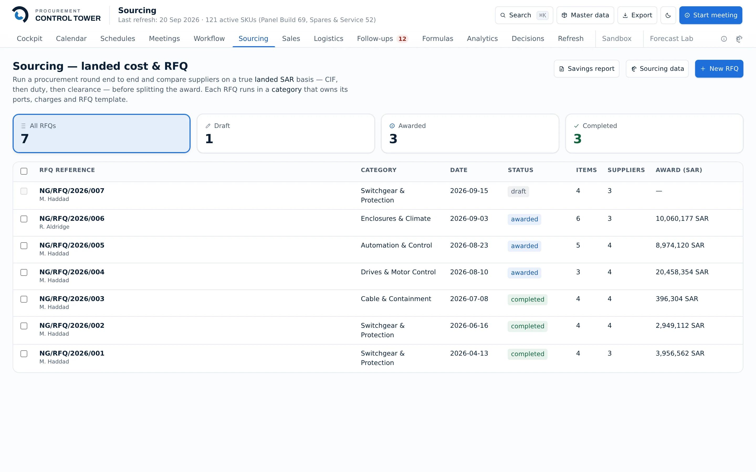
Task: Check the box for NG/RFQ/2026/002
Action: (x=24, y=326)
